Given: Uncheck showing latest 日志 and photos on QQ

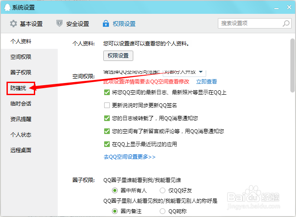Looking at the screenshot, I should pyautogui.click(x=107, y=93).
